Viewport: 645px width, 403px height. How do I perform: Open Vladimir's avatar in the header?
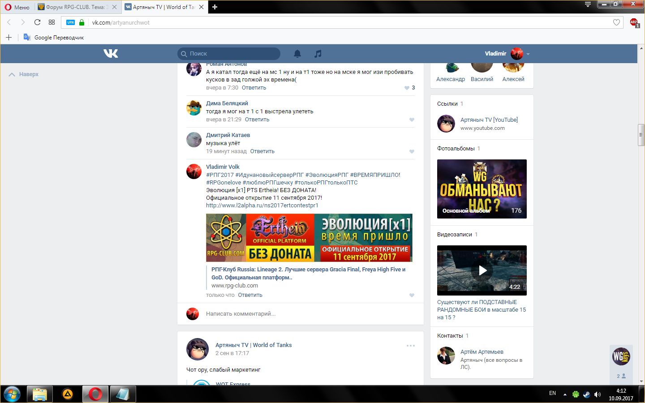tap(517, 54)
